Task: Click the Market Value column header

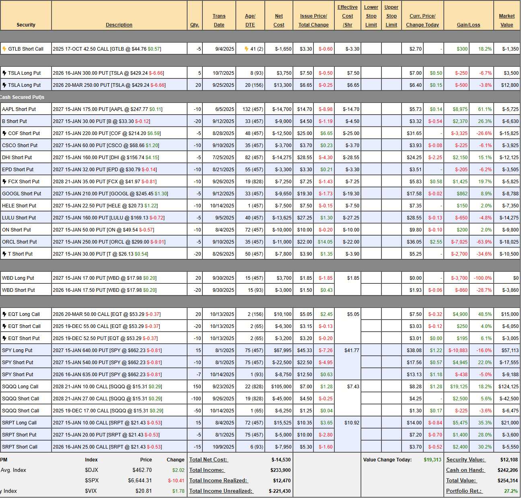Action: (507, 20)
